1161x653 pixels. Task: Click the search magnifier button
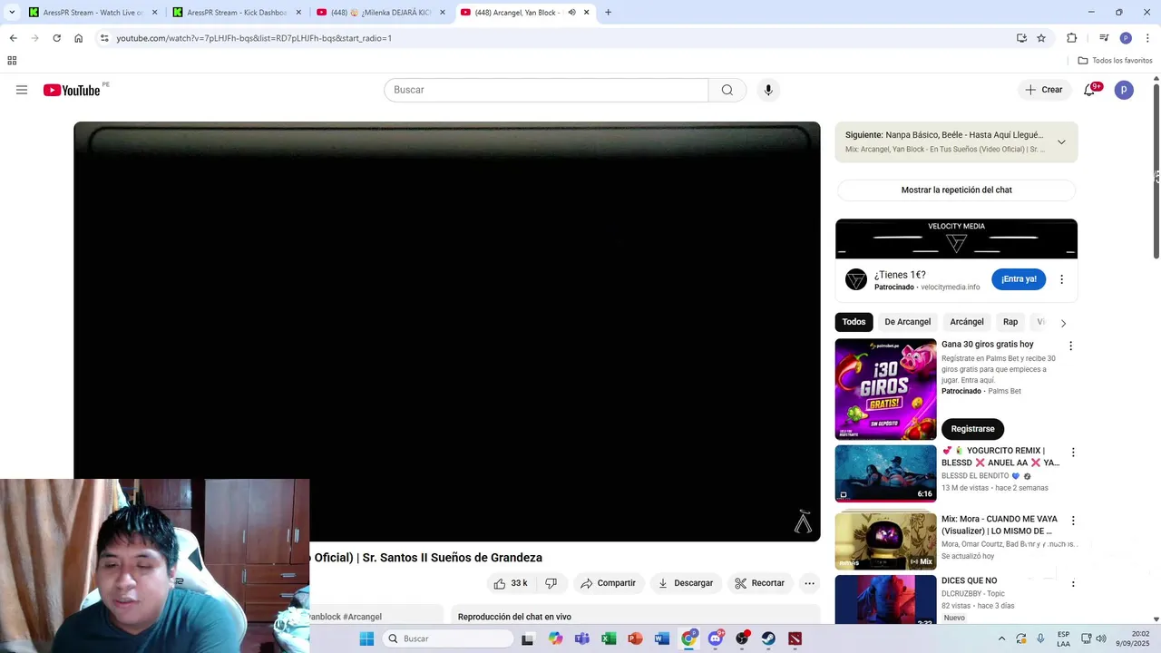(x=727, y=90)
